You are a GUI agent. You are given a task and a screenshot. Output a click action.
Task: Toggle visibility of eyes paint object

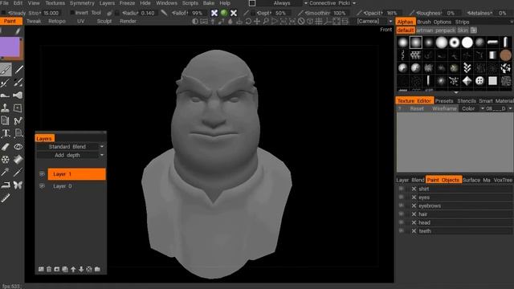[401, 197]
